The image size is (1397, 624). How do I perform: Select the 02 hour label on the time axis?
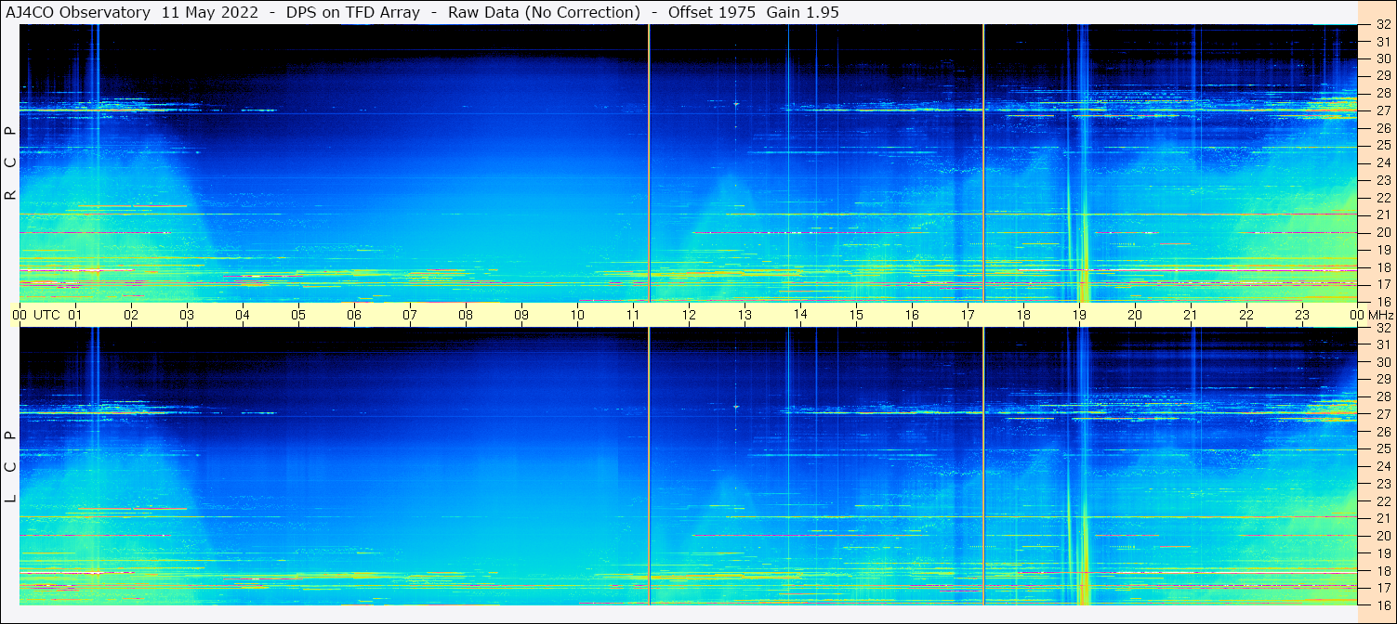click(131, 315)
